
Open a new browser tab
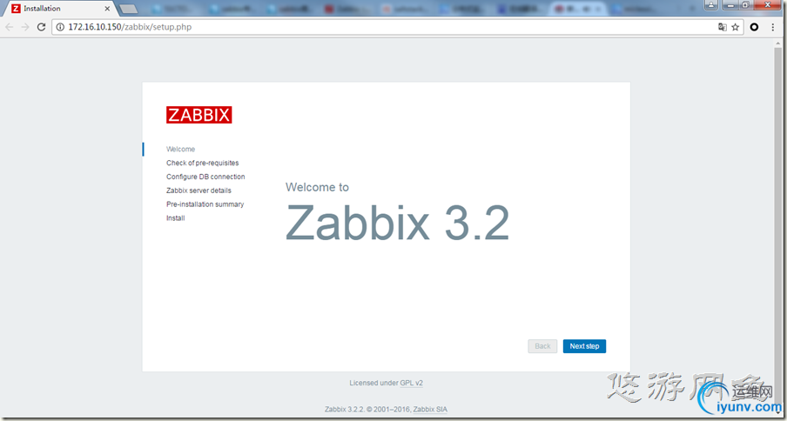[x=129, y=9]
